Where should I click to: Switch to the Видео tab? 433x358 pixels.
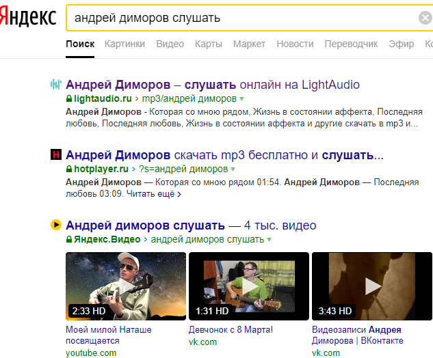[x=170, y=44]
